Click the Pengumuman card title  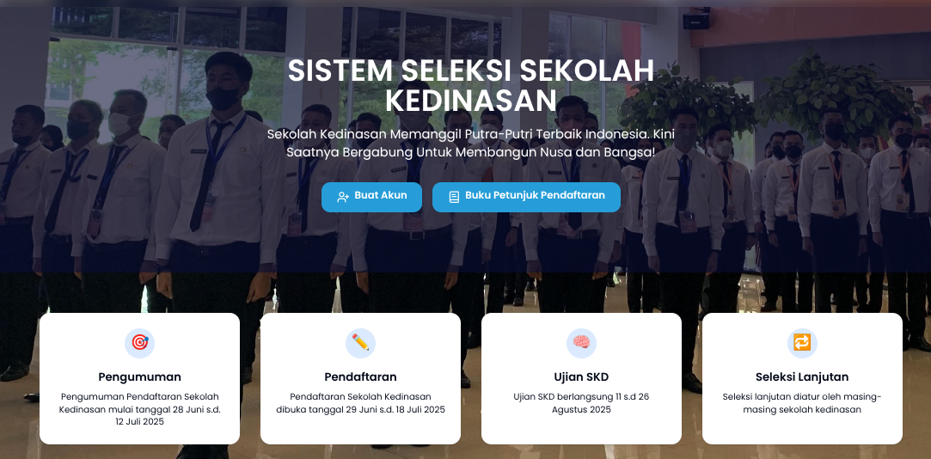click(x=139, y=377)
